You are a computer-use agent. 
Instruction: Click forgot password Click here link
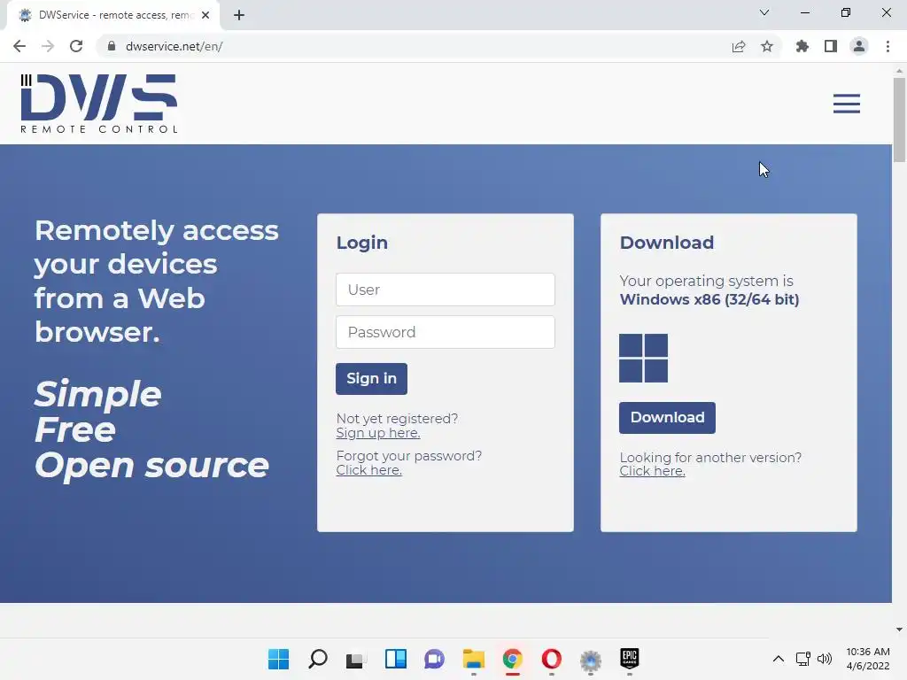point(369,470)
